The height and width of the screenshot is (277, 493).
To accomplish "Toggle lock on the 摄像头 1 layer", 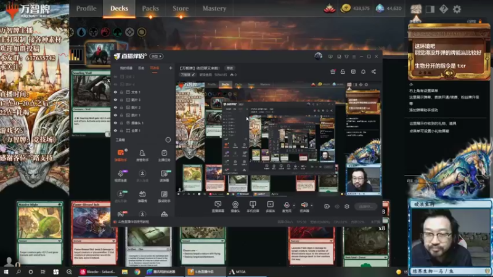I will [121, 122].
